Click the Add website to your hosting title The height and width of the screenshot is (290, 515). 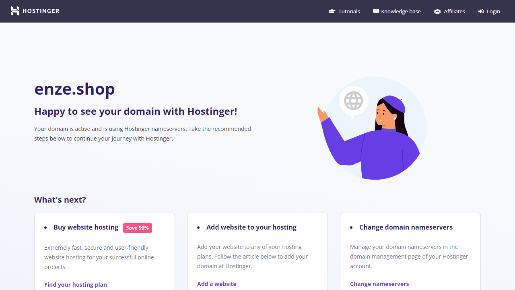251,227
